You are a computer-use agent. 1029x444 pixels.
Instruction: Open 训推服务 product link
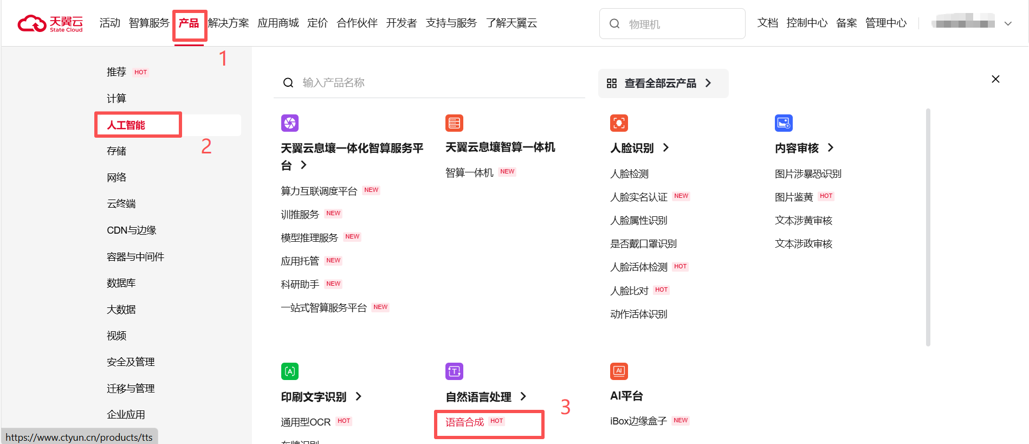coord(300,214)
